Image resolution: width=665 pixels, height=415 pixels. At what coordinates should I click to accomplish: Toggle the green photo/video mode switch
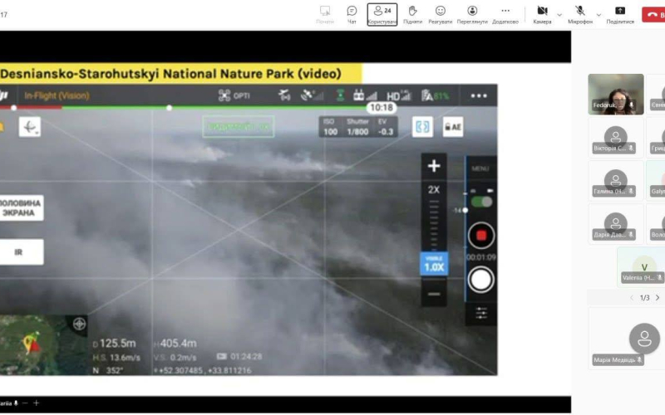(x=480, y=202)
